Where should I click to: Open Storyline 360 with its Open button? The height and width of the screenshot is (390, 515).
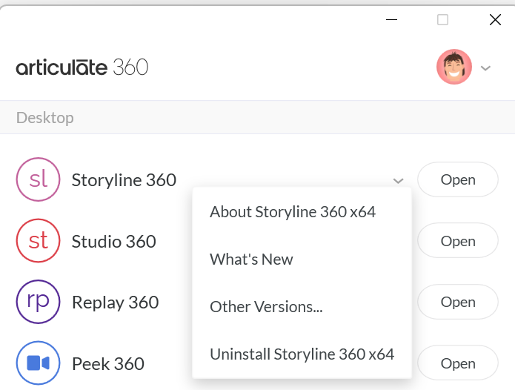pos(458,179)
